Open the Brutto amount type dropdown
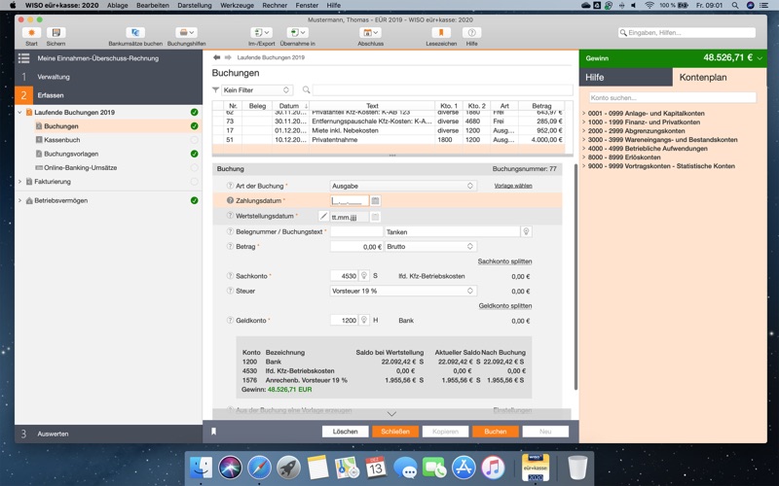The width and height of the screenshot is (779, 486). (x=430, y=247)
